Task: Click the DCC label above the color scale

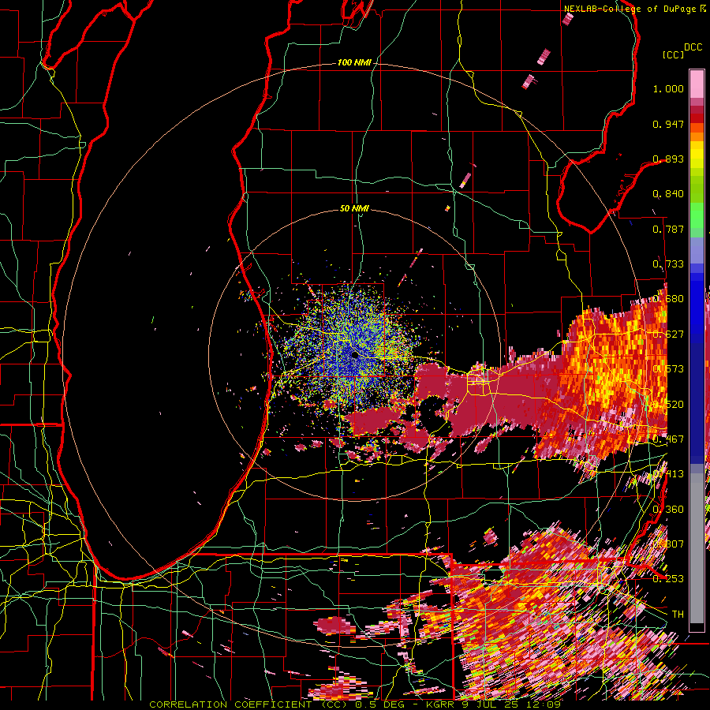Action: pyautogui.click(x=693, y=47)
